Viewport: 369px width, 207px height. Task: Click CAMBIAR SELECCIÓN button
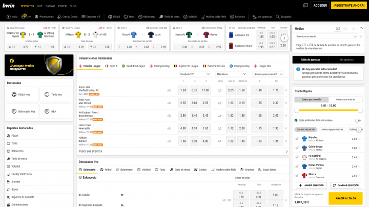[x=346, y=185]
